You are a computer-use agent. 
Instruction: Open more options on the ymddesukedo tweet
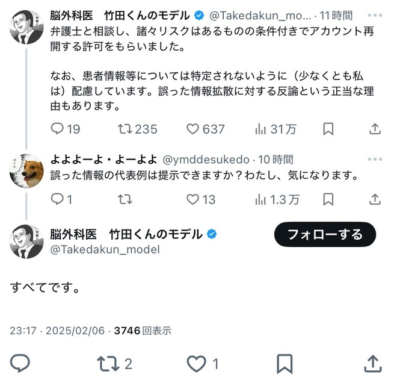click(x=375, y=159)
